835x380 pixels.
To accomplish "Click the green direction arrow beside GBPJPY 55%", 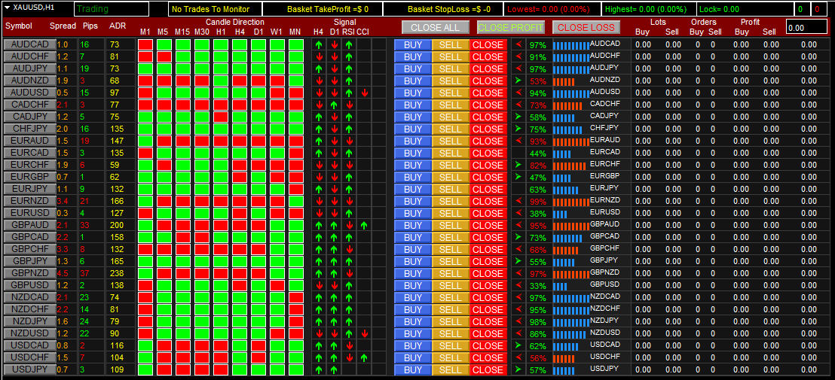I will point(518,261).
